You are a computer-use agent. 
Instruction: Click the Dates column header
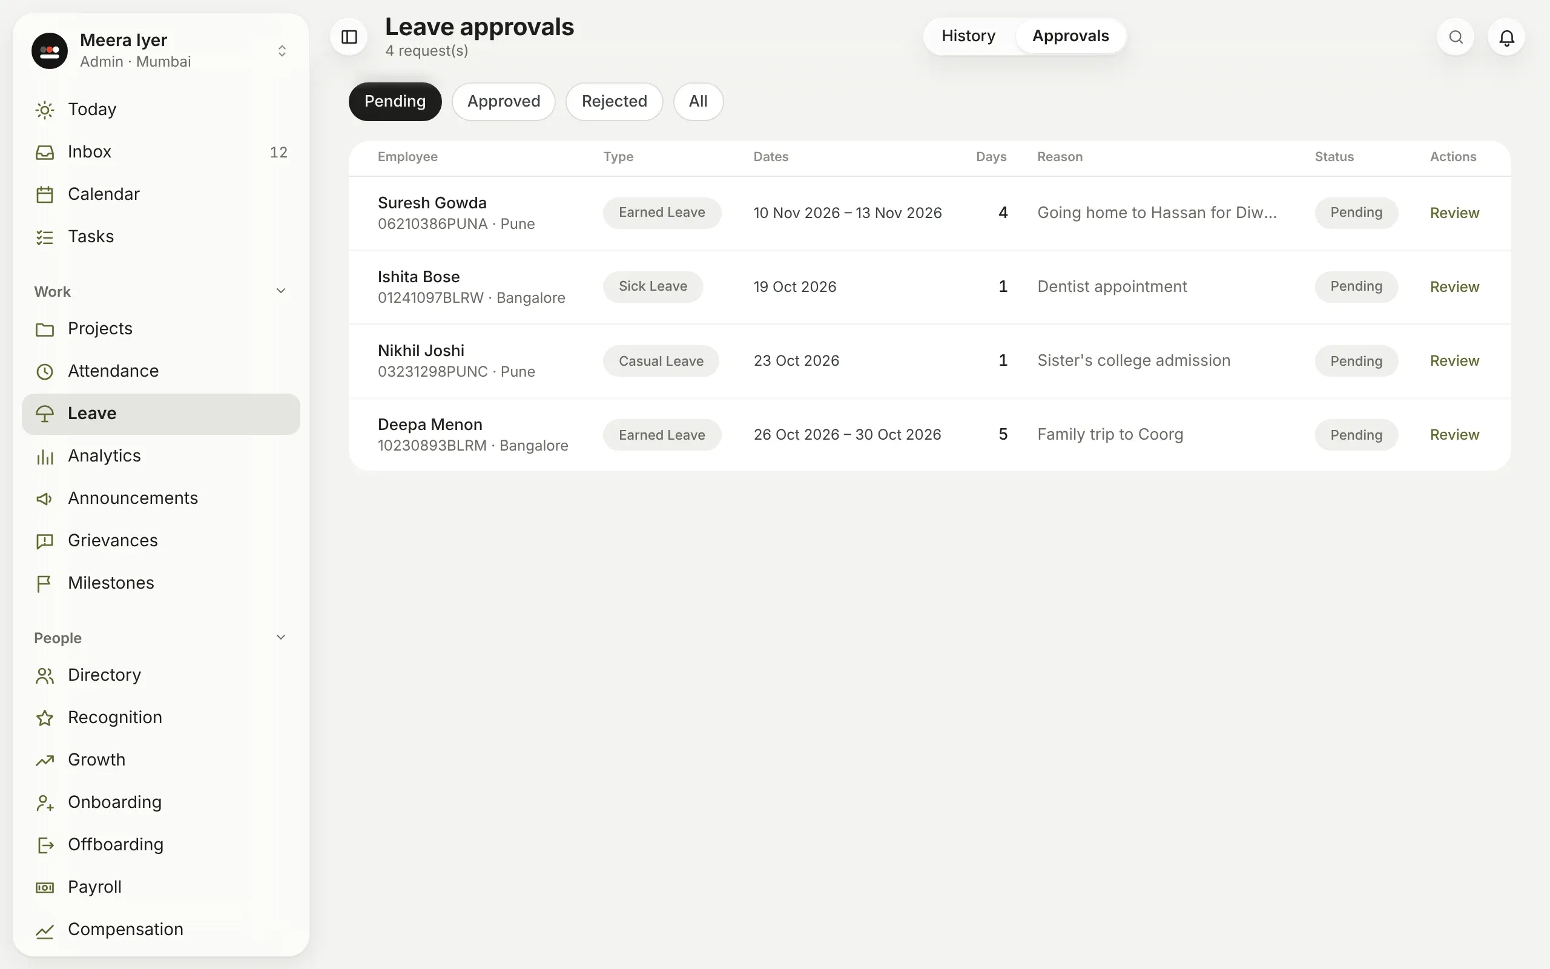[x=771, y=157]
